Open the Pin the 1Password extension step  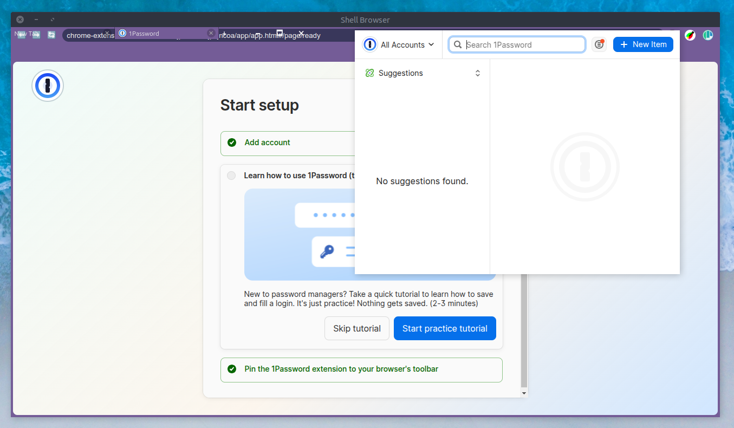pos(361,369)
